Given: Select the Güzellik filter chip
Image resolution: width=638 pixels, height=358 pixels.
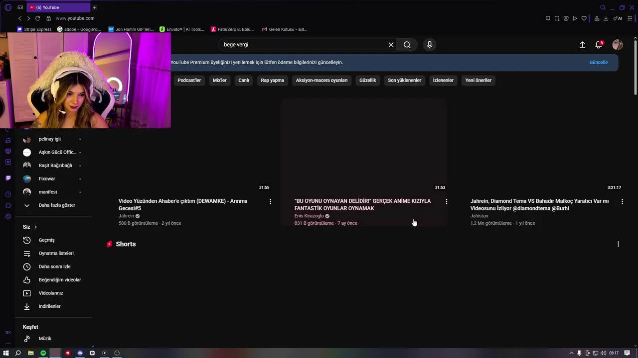Looking at the screenshot, I should (x=367, y=80).
